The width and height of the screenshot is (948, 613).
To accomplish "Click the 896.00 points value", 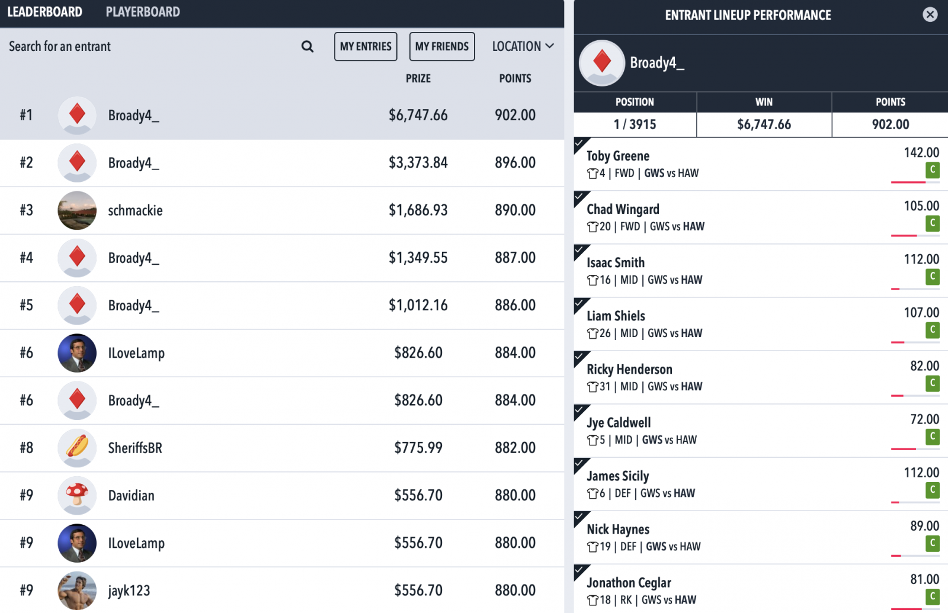I will coord(515,162).
